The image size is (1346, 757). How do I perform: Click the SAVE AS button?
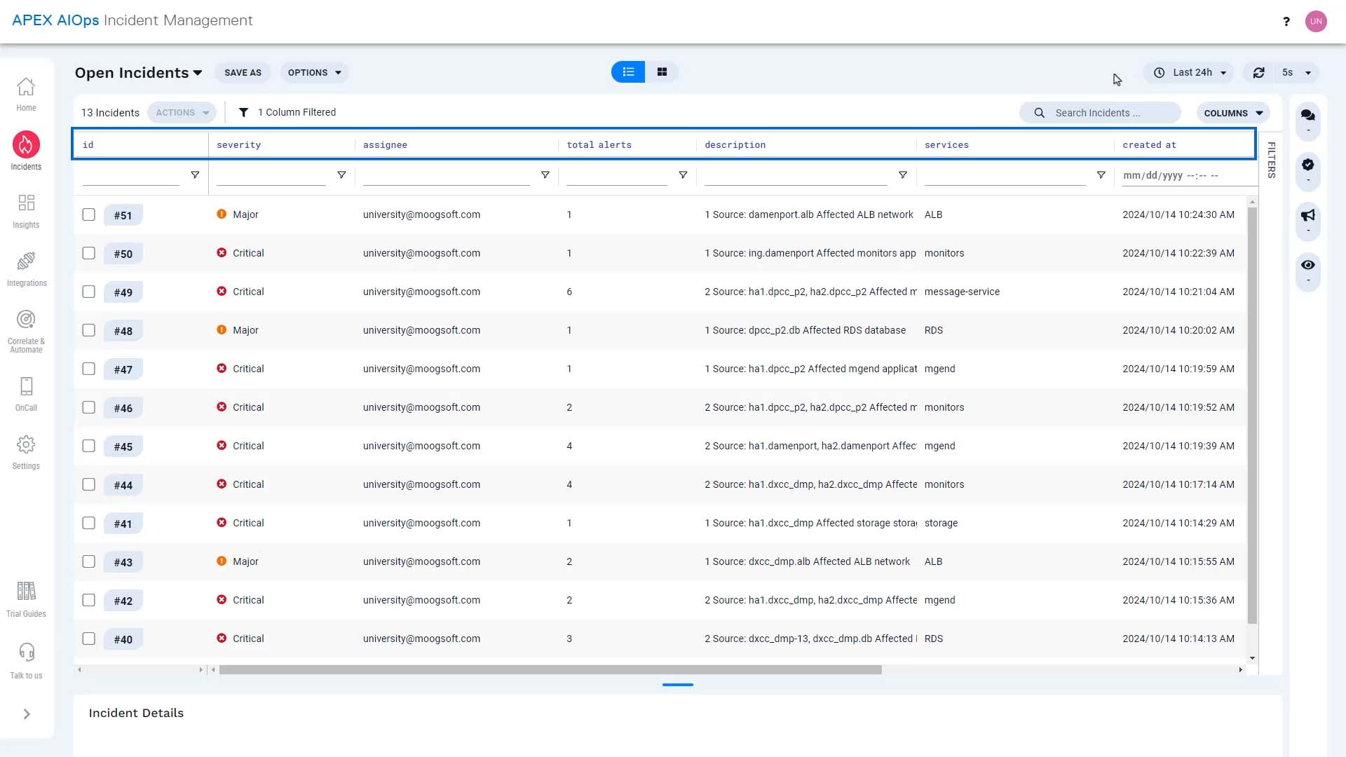point(243,73)
